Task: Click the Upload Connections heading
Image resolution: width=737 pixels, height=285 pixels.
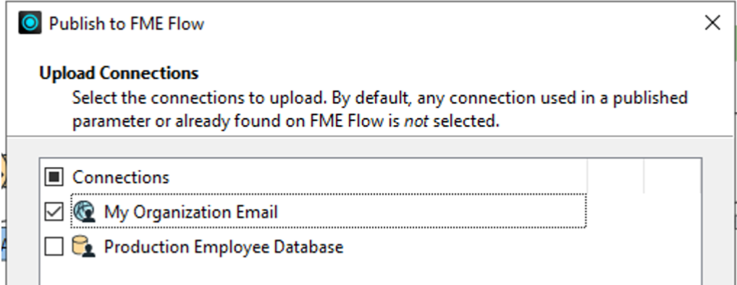Action: pos(119,73)
